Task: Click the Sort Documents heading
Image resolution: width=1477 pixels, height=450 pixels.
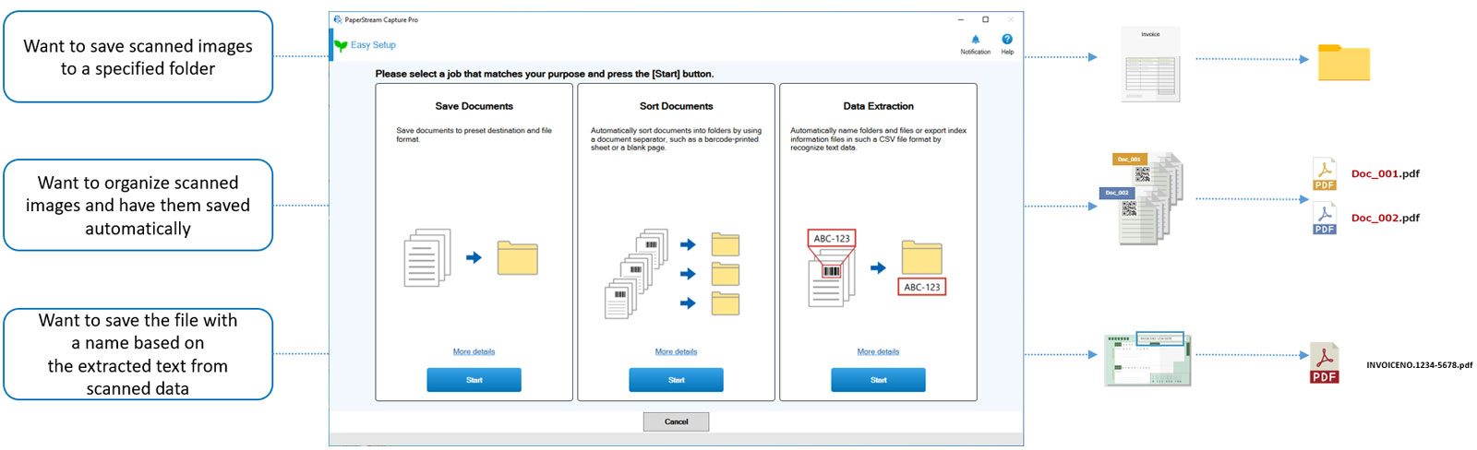Action: 676,106
